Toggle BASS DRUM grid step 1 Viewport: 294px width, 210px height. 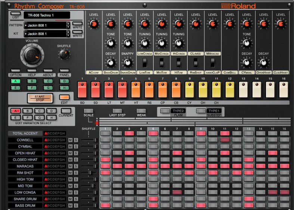click(105, 206)
